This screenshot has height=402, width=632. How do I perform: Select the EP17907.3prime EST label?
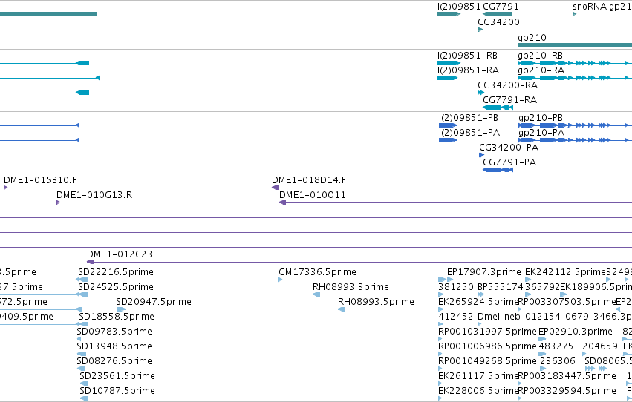point(483,272)
